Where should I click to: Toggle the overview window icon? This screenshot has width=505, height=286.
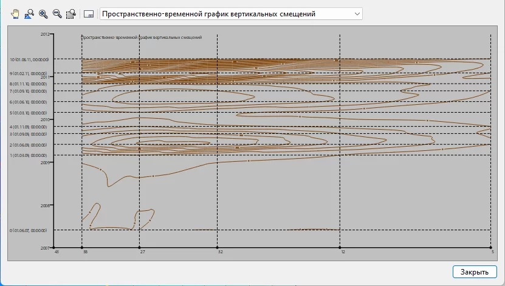[89, 14]
